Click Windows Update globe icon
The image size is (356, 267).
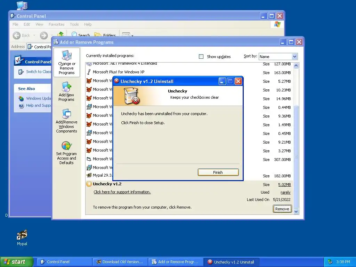tap(21, 98)
